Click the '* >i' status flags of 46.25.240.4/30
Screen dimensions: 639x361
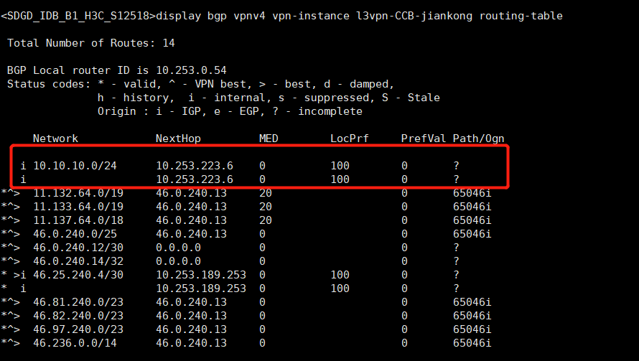pyautogui.click(x=14, y=275)
